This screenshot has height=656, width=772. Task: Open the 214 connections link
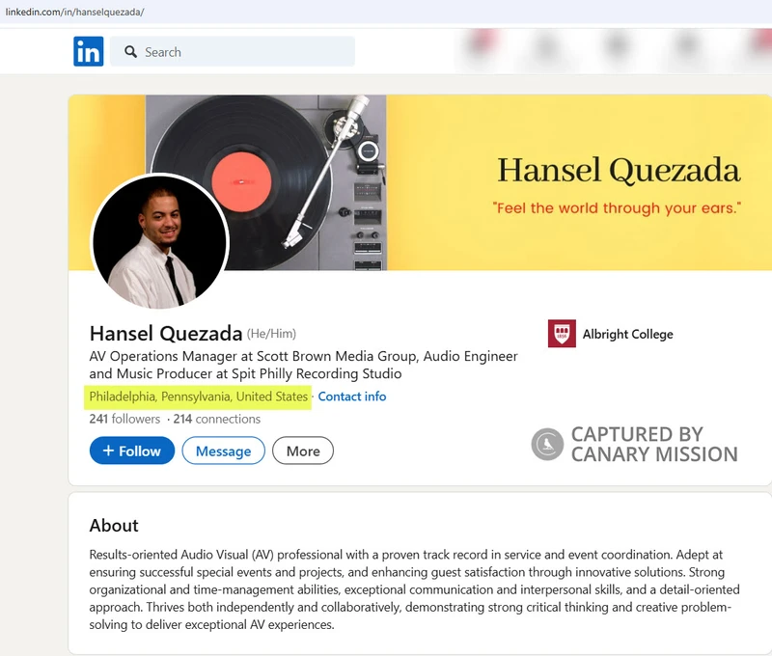[216, 419]
